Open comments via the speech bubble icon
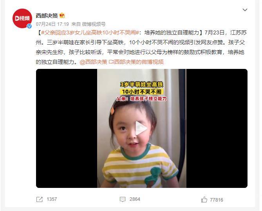The height and width of the screenshot is (211, 262). coord(123,199)
